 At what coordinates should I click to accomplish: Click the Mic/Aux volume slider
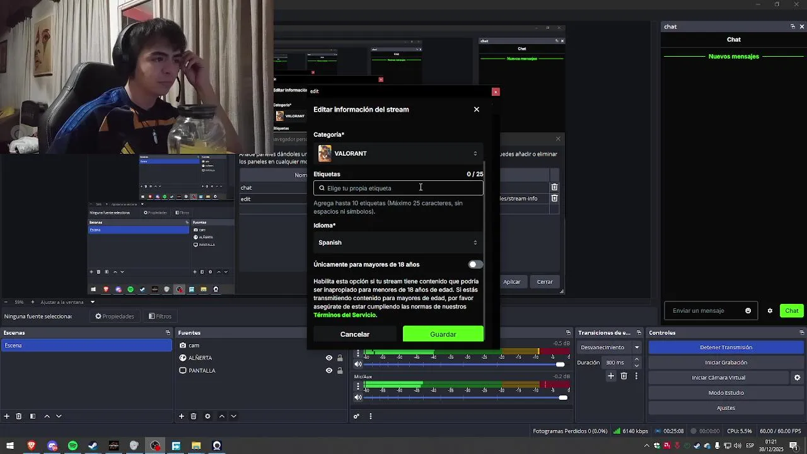(465, 397)
